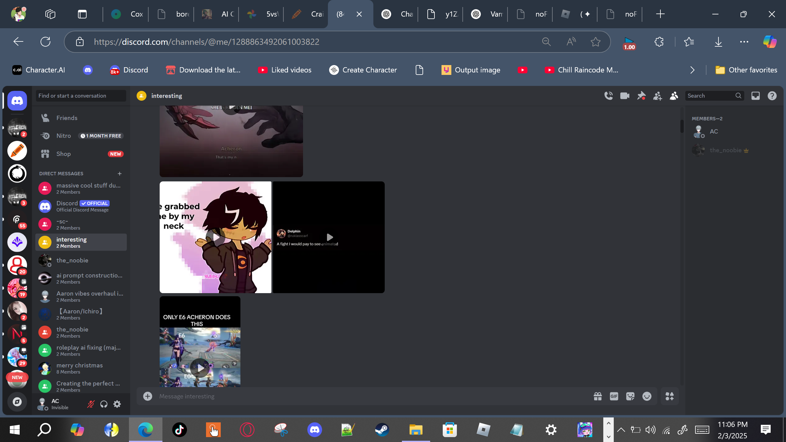Open the sticker picker
The width and height of the screenshot is (786, 442).
(x=630, y=396)
